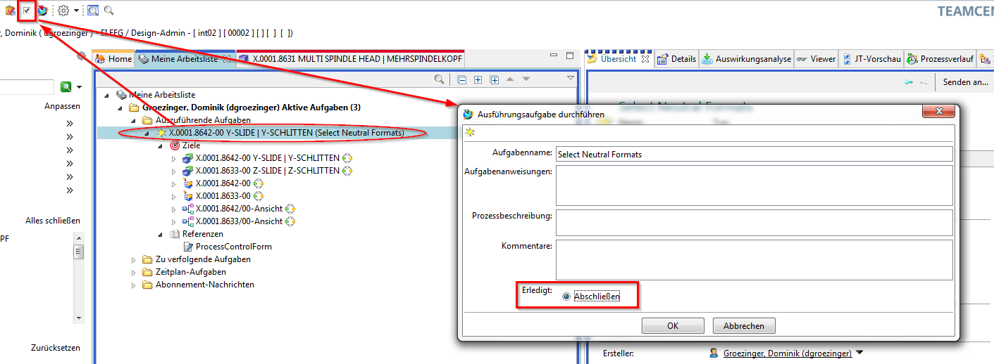Screen dimensions: 994x364
Task: Click the Ziele target icon
Action: [x=175, y=145]
